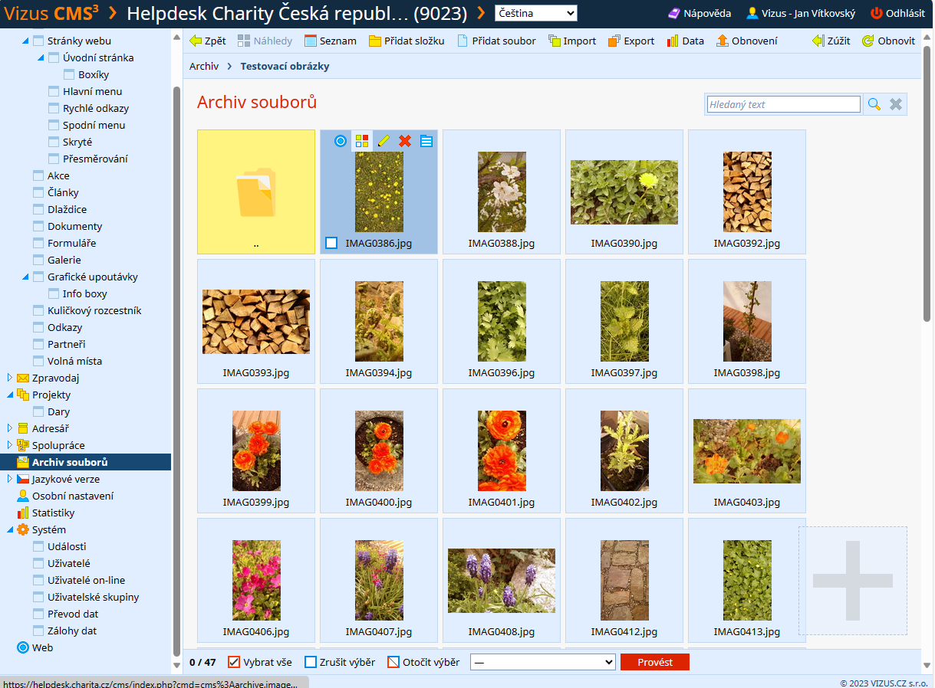Open the Export function
The height and width of the screenshot is (688, 935).
coord(631,41)
